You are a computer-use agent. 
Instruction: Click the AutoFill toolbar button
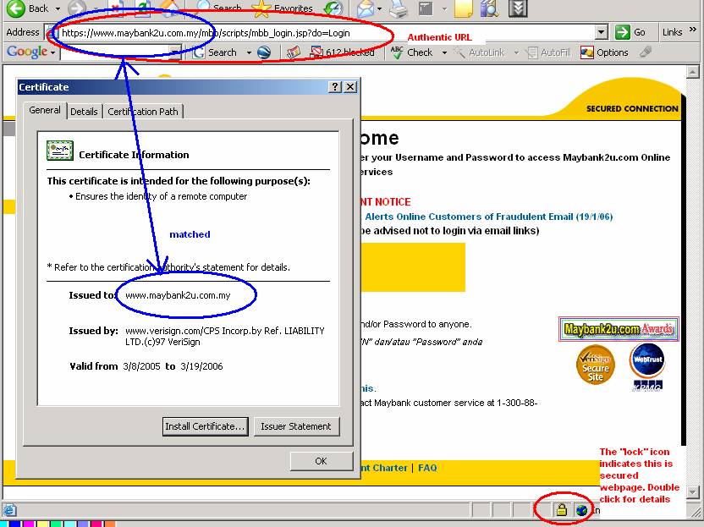click(x=548, y=52)
